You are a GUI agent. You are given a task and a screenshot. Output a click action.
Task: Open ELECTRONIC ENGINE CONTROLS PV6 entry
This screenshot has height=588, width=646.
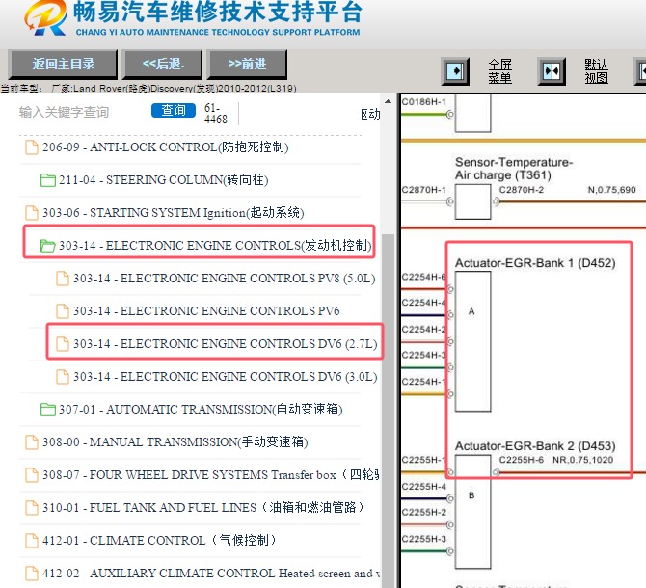[x=206, y=311]
